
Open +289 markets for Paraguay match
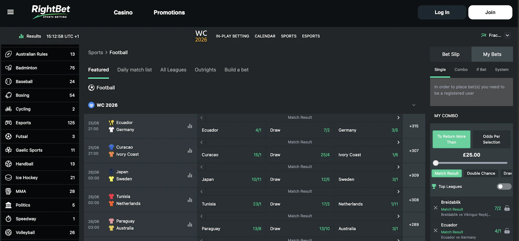point(414,224)
